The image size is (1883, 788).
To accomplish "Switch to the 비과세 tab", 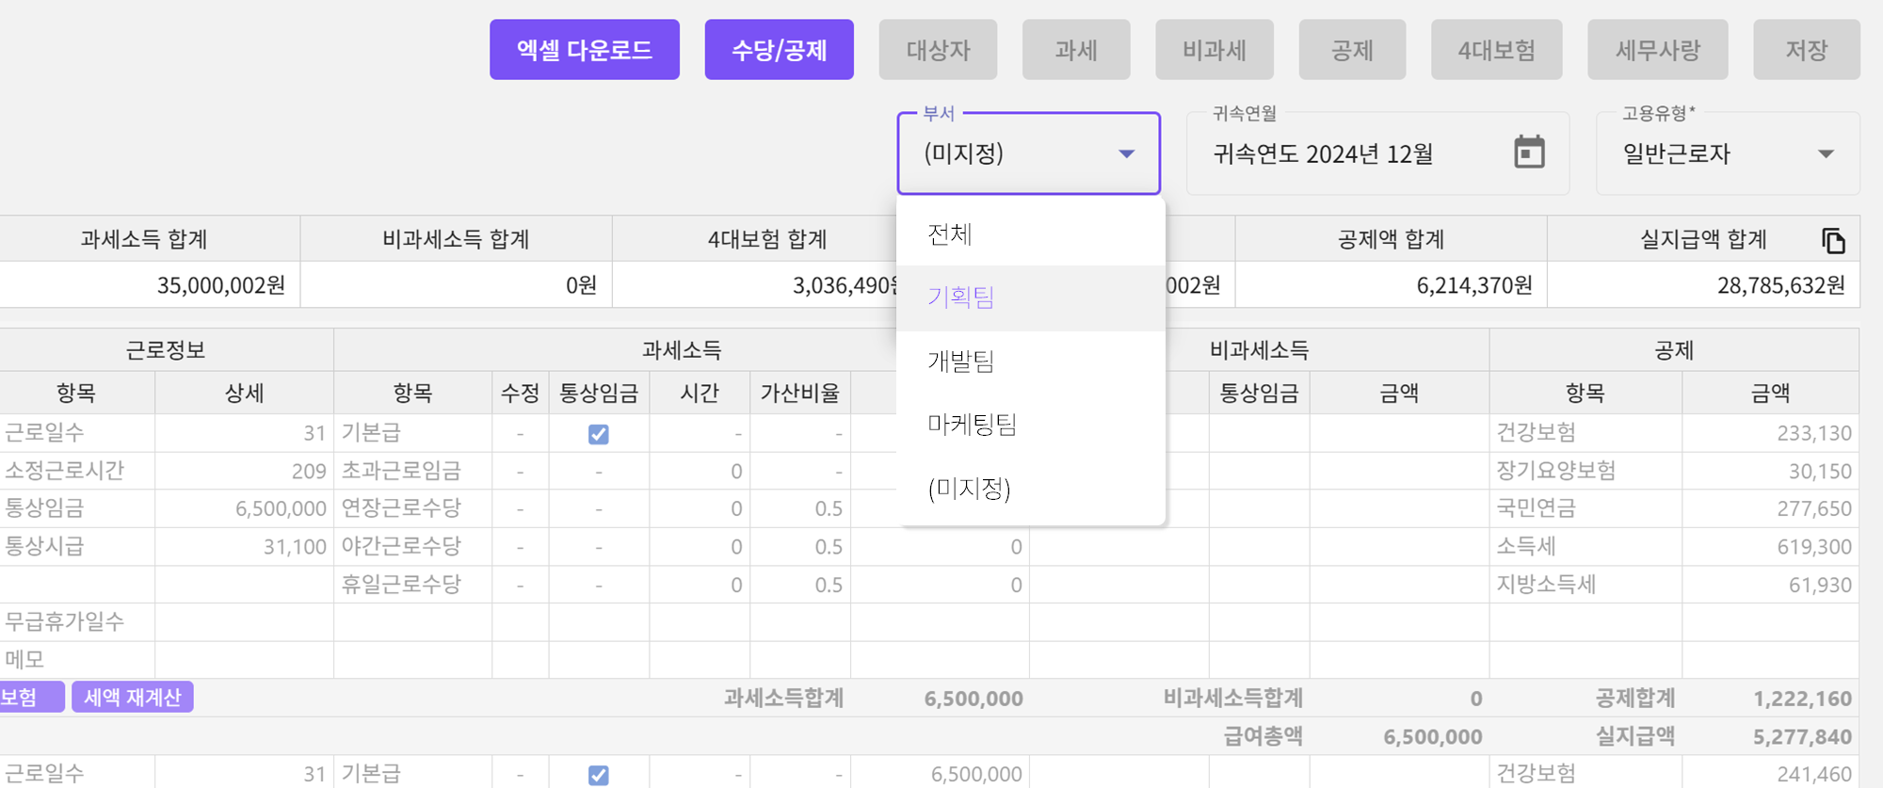I will 1214,50.
